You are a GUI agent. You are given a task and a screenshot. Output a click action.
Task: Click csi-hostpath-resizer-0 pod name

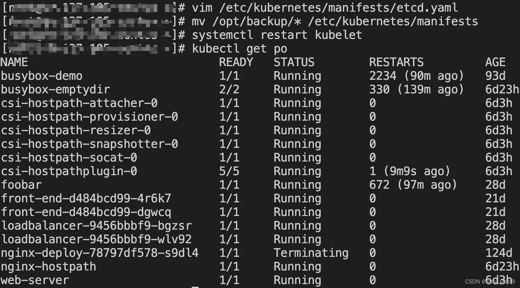pos(76,130)
